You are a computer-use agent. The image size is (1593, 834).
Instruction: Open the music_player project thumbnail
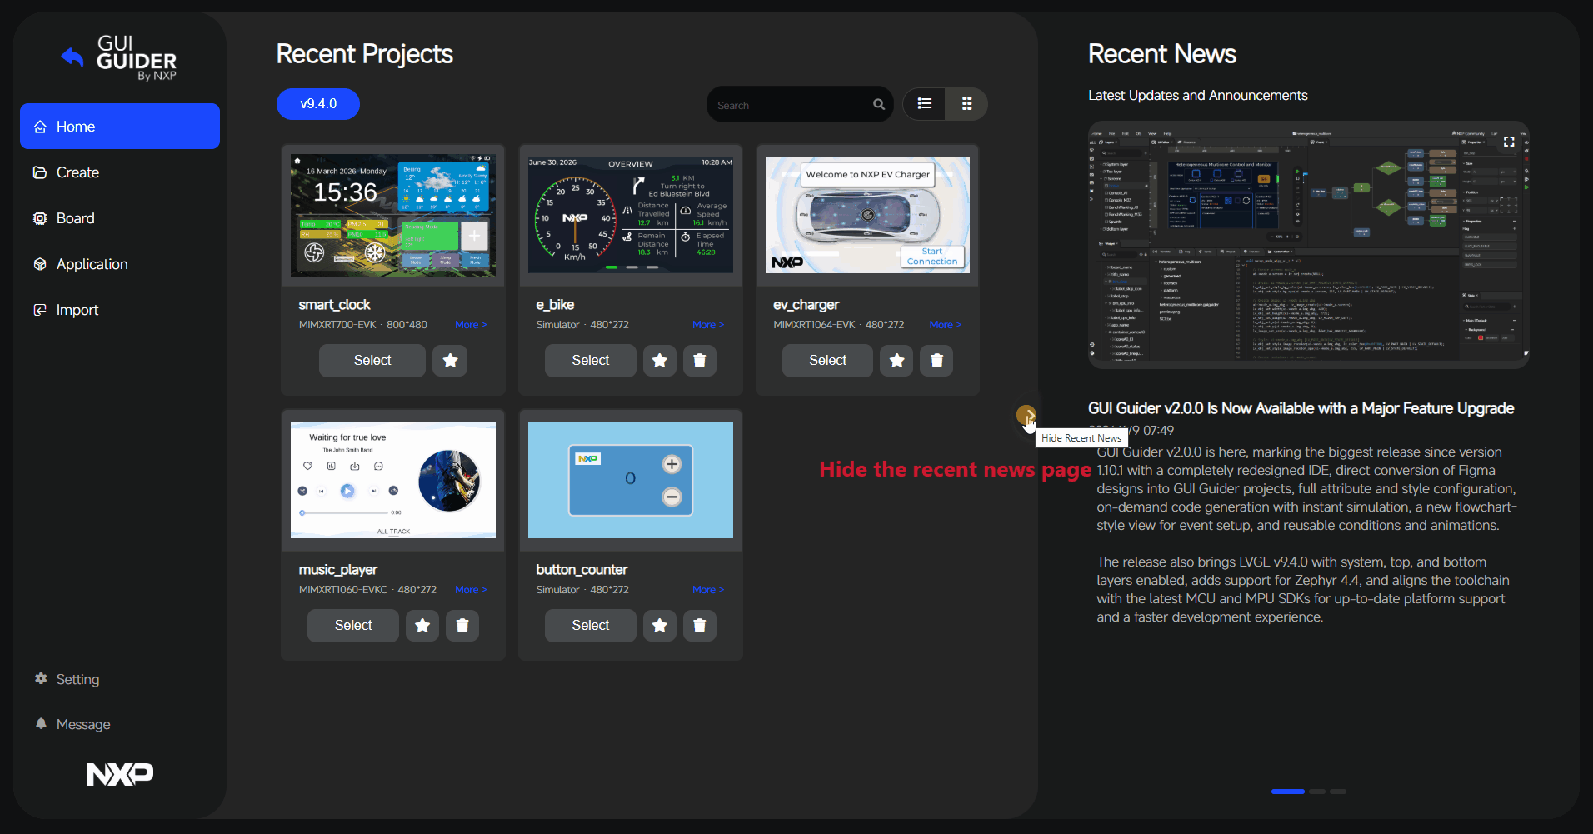coord(393,480)
